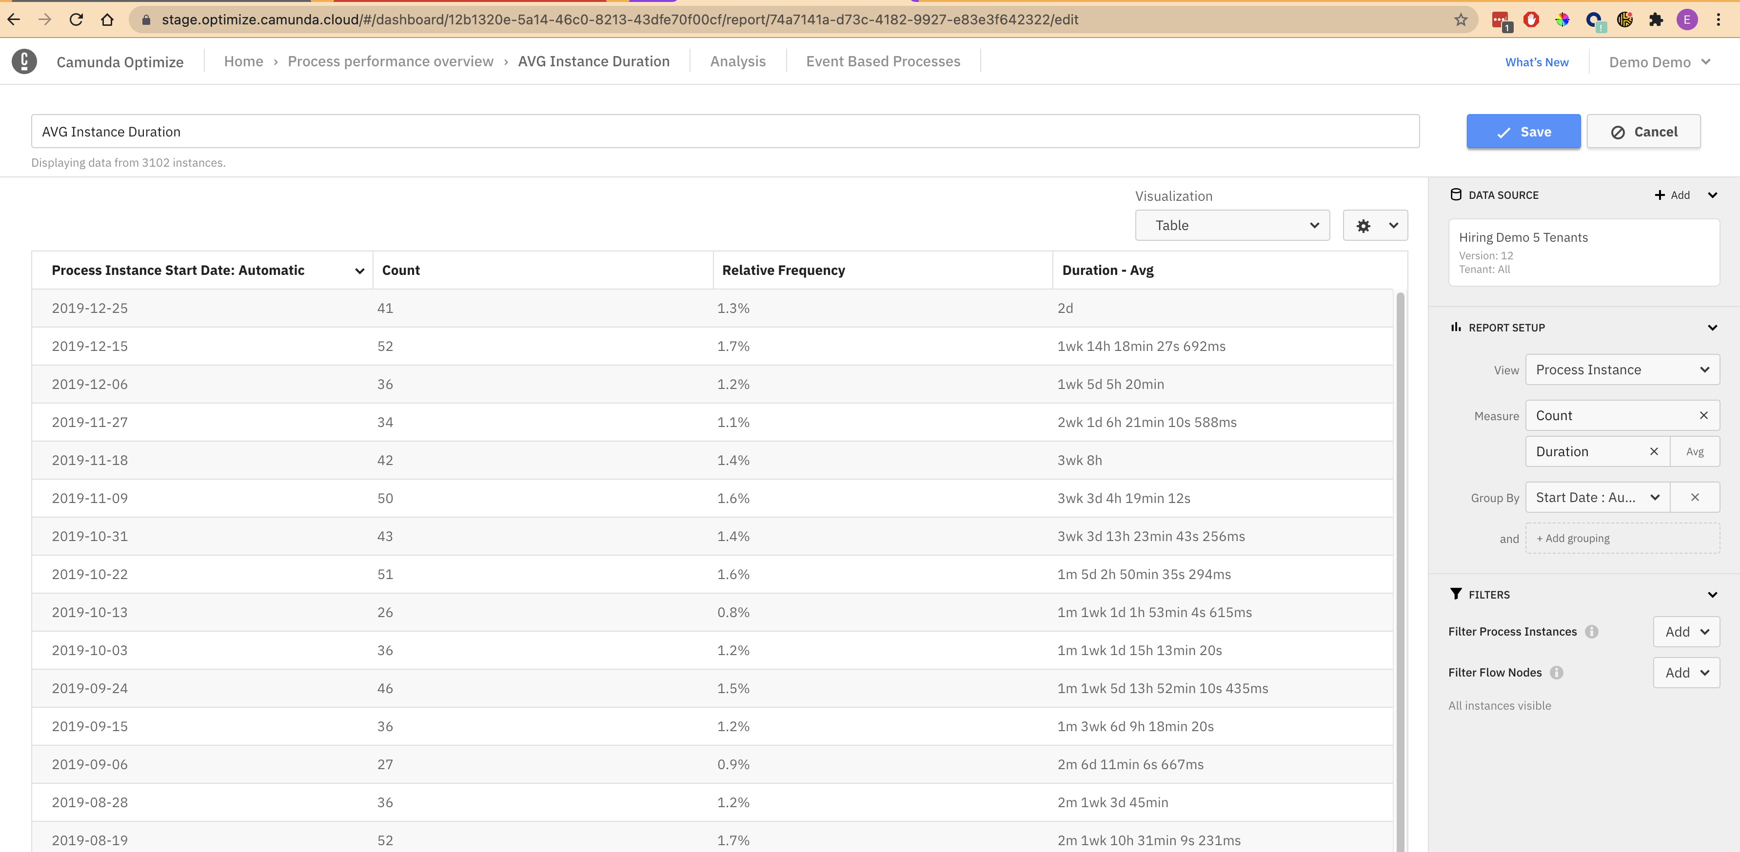Open the browser profile avatar E
The width and height of the screenshot is (1740, 852).
click(1687, 19)
